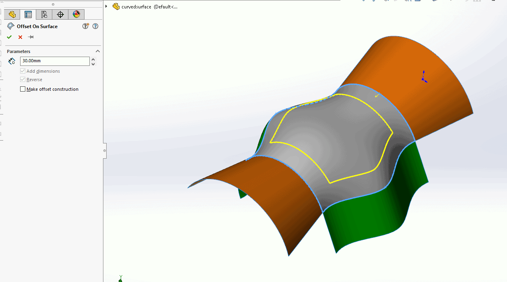Edit the 30.00mm offset distance field
Viewport: 507px width, 282px height.
[x=55, y=61]
